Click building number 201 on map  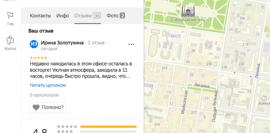(x=228, y=114)
